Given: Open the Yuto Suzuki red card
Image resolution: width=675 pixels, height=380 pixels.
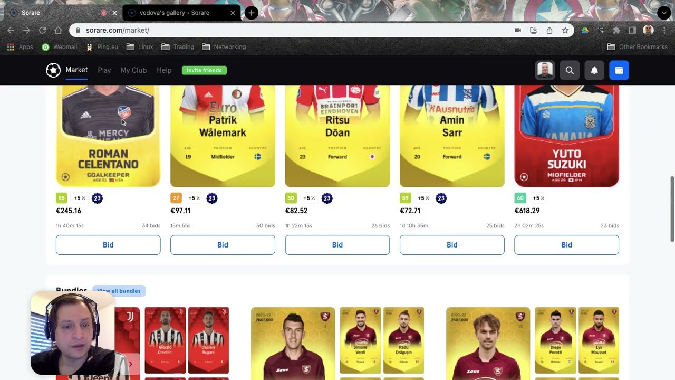Looking at the screenshot, I should point(566,136).
